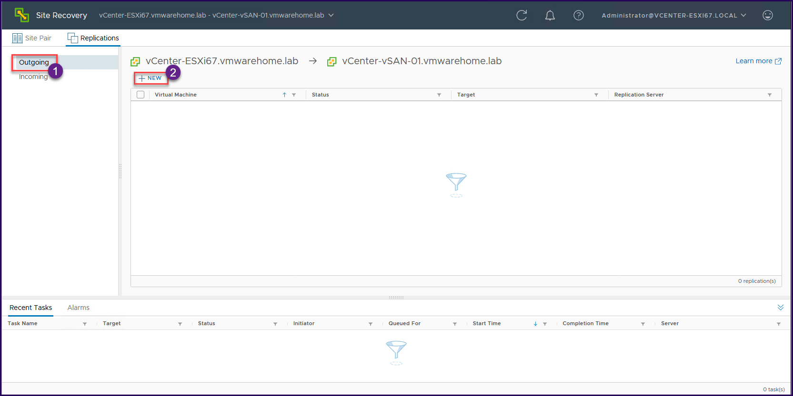The height and width of the screenshot is (396, 793).
Task: Select Incoming replications
Action: click(33, 77)
